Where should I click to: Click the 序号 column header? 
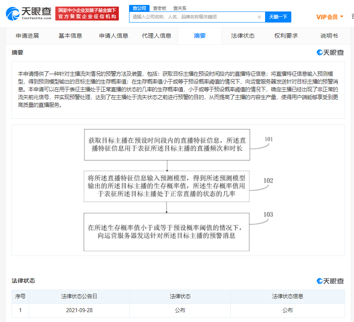click(x=20, y=296)
